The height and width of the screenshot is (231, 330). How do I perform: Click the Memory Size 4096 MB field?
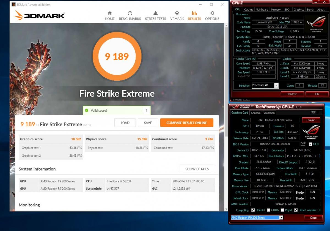point(262,180)
